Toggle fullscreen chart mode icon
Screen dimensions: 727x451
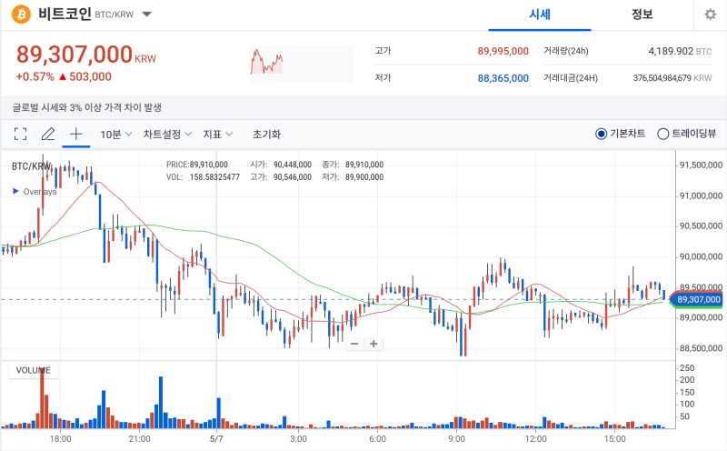20,134
